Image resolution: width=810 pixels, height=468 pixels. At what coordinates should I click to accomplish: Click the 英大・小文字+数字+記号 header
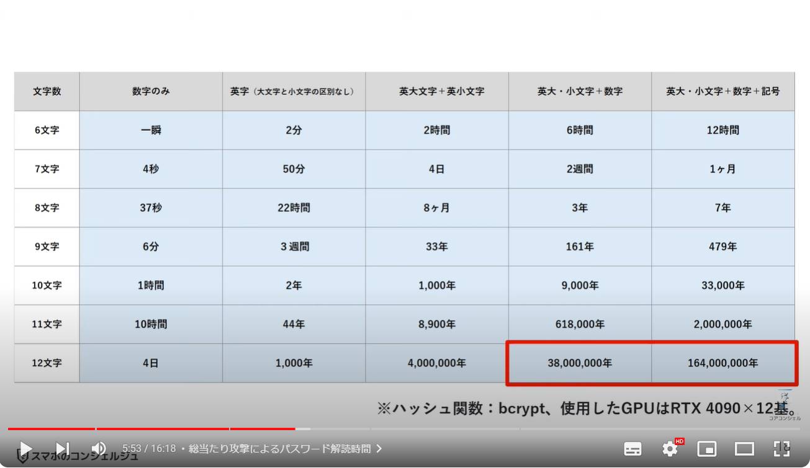722,91
